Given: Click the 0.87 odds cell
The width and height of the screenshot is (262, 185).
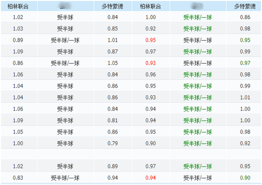Looking at the screenshot, I should [x=112, y=52].
